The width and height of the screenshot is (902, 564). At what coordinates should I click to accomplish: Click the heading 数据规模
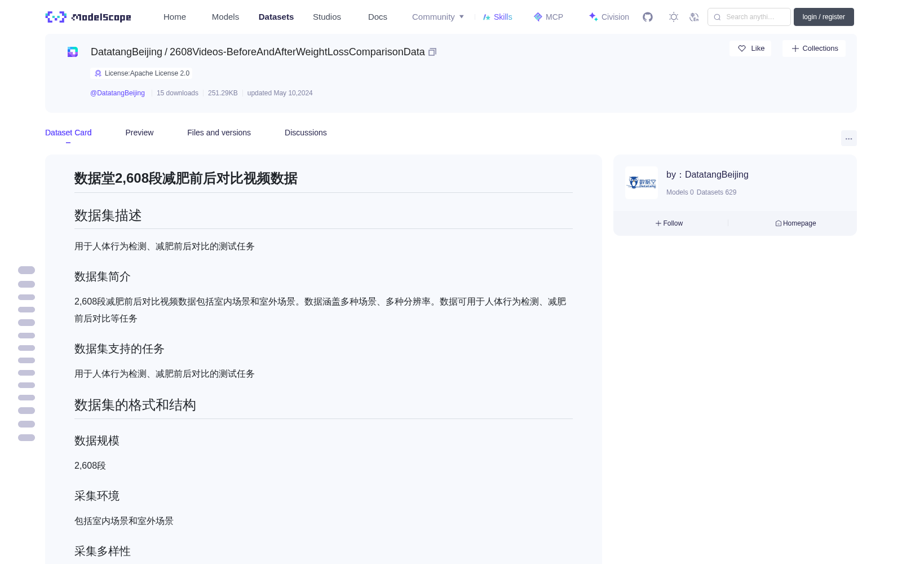click(97, 441)
